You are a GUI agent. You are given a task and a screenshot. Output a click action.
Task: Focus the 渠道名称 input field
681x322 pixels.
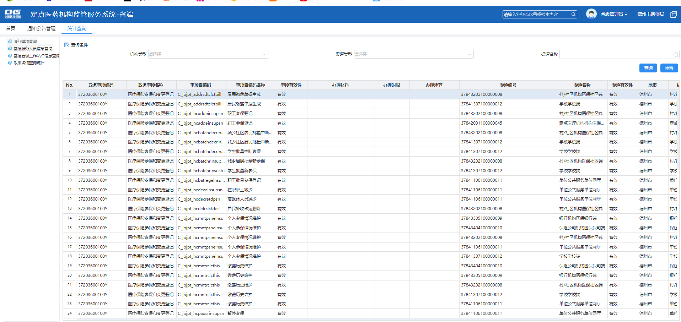point(616,54)
